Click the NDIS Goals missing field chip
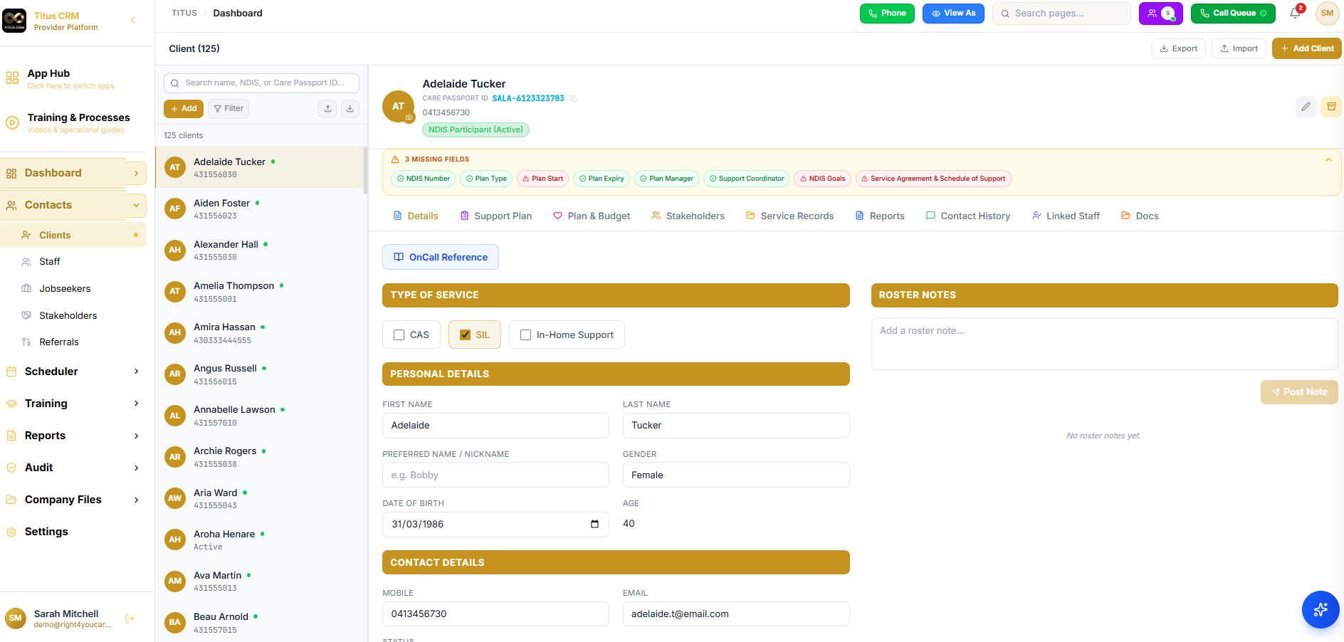 [822, 179]
